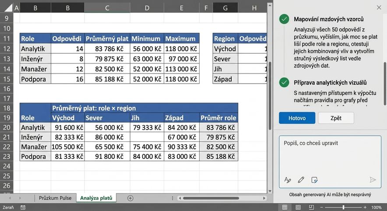Click the '113 000 Kč' maximum cell

click(x=181, y=69)
